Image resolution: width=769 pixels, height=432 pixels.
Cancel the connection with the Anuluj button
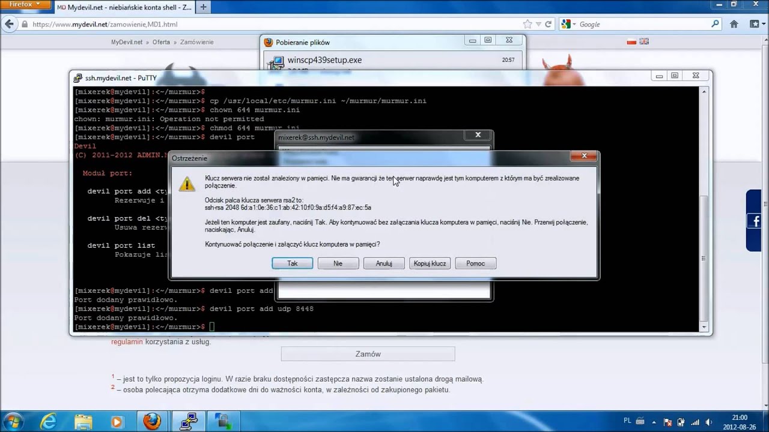(384, 263)
